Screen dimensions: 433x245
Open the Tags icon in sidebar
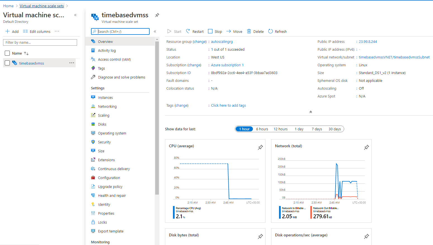93,68
